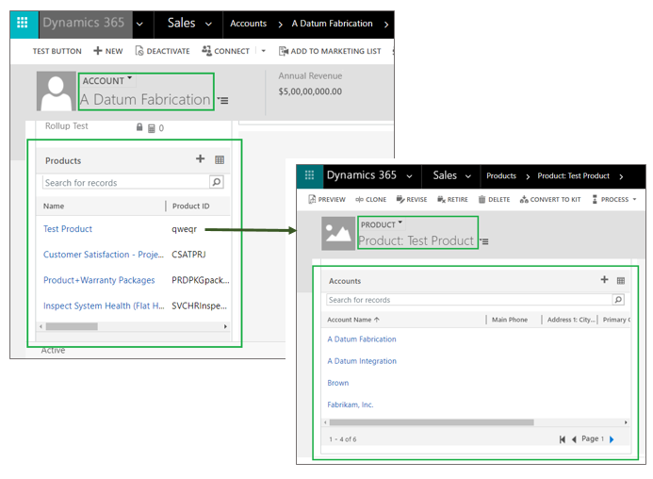Image resolution: width=653 pixels, height=479 pixels.
Task: Click CONNECT command
Action: (x=226, y=51)
